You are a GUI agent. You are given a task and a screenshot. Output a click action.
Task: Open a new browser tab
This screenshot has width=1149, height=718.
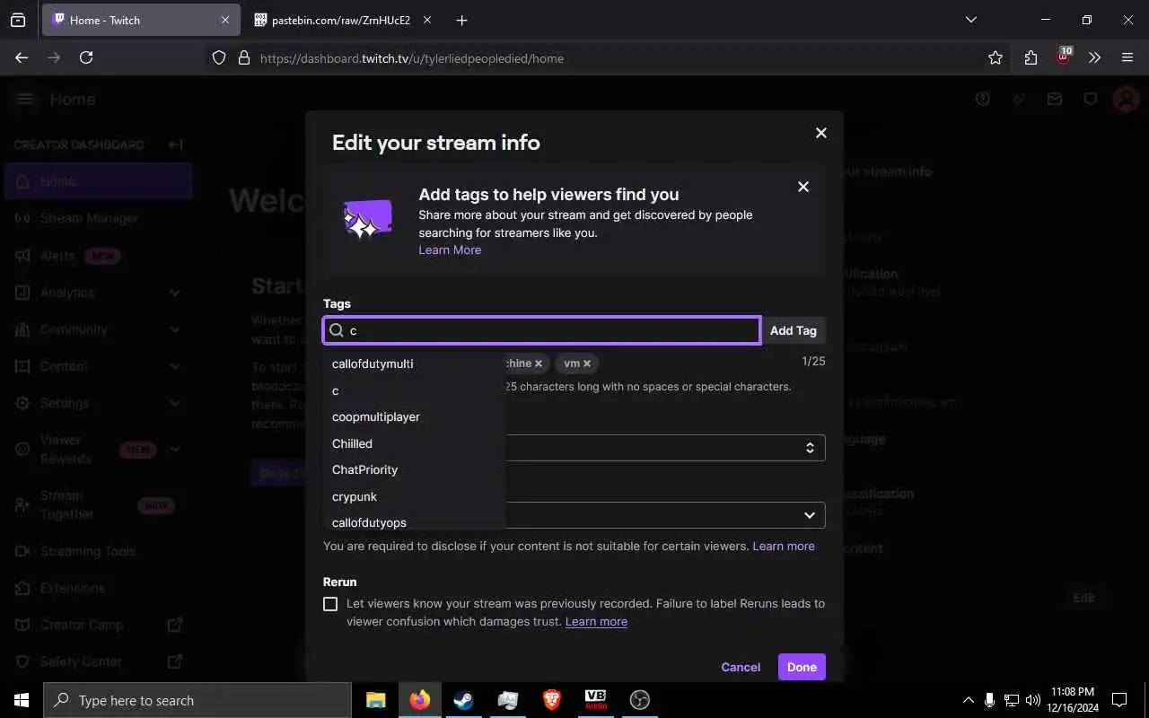[x=461, y=20]
